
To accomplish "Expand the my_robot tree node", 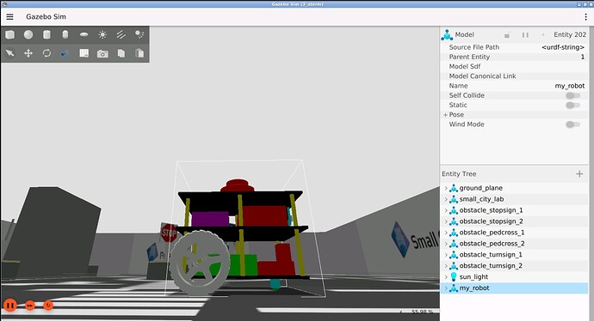I will pos(446,288).
